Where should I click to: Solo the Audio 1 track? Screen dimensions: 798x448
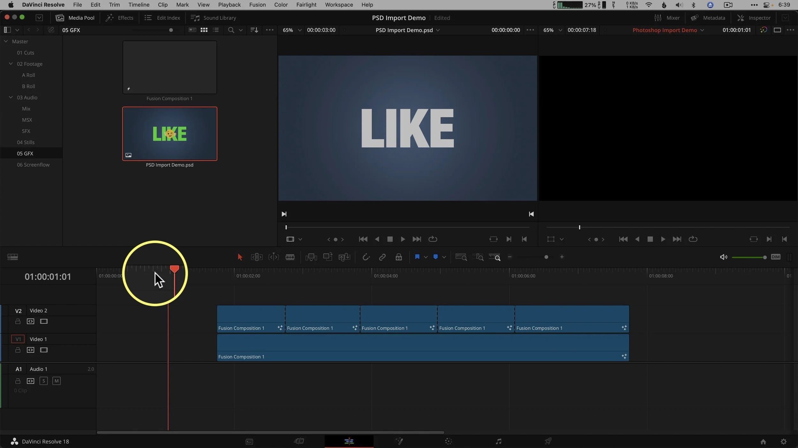coord(43,381)
